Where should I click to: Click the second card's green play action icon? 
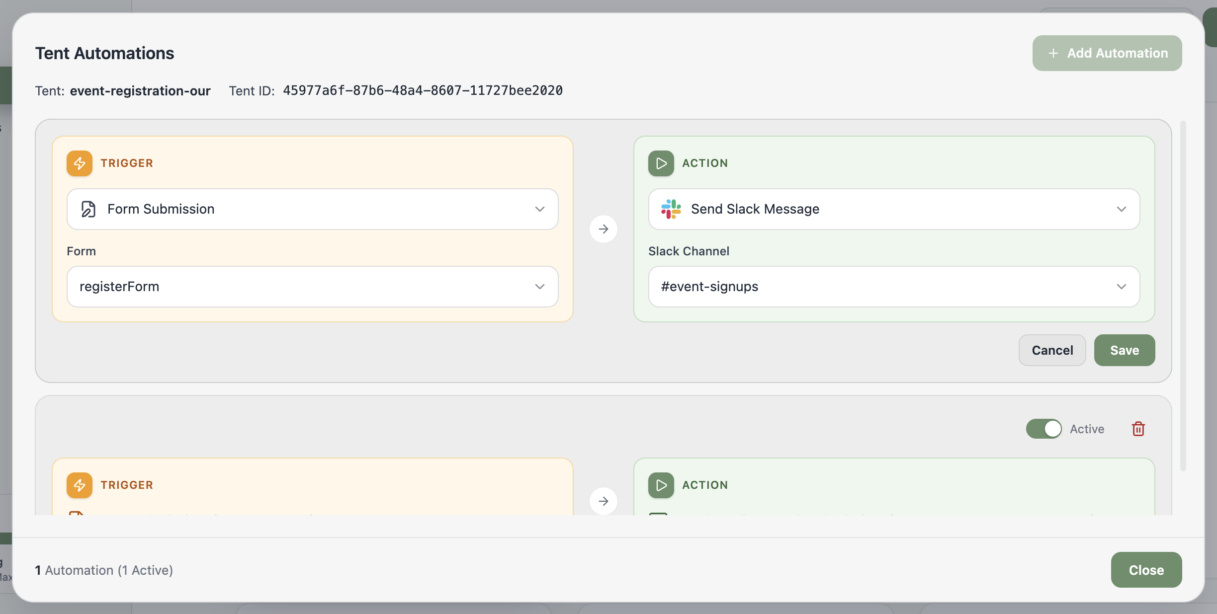pos(661,485)
